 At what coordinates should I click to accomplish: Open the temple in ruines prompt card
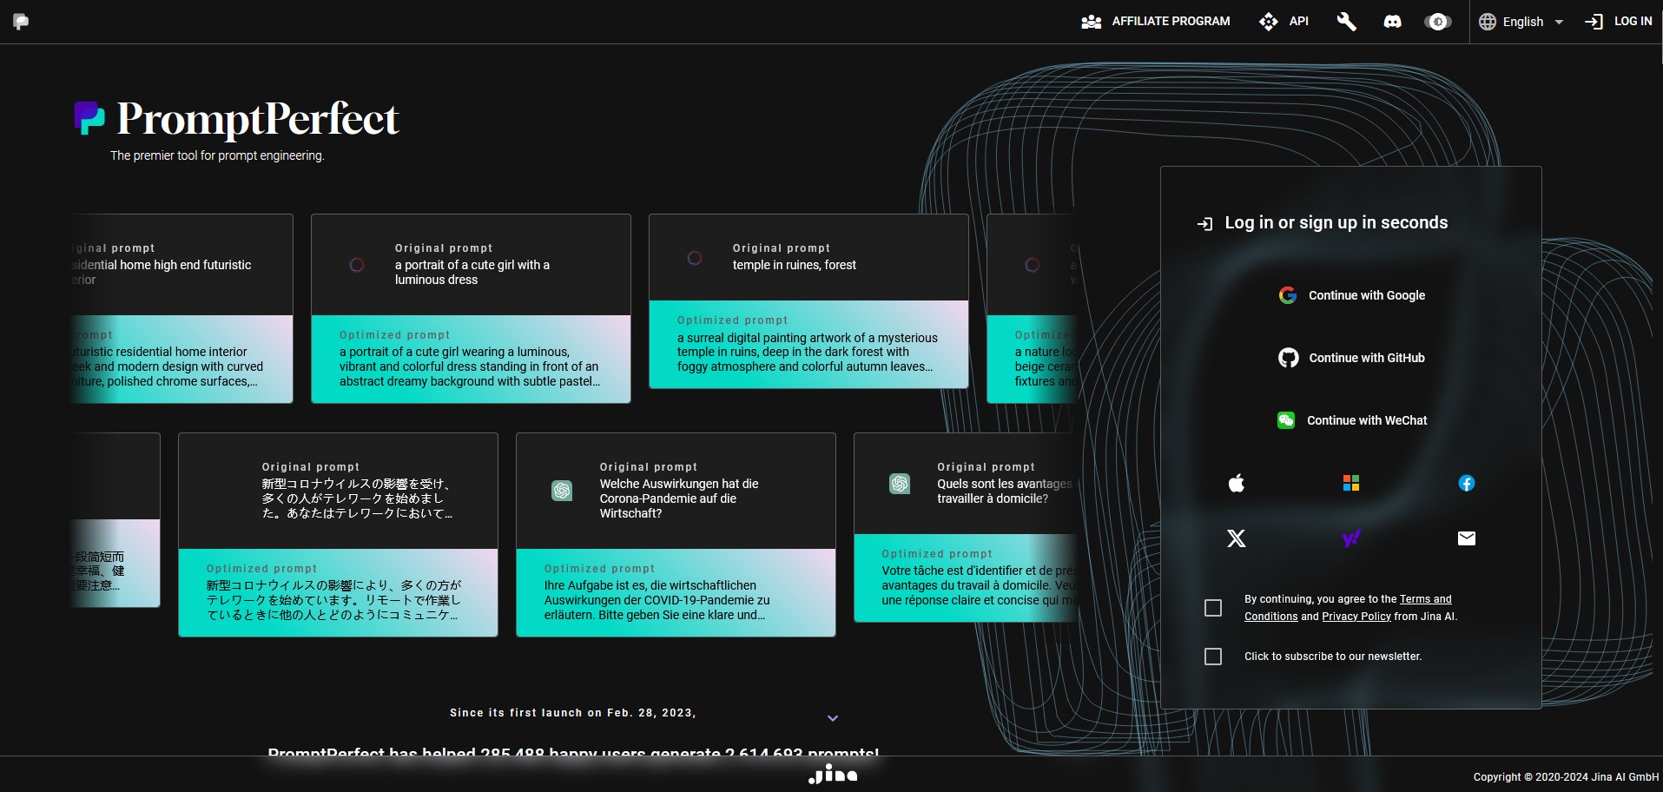pyautogui.click(x=808, y=300)
